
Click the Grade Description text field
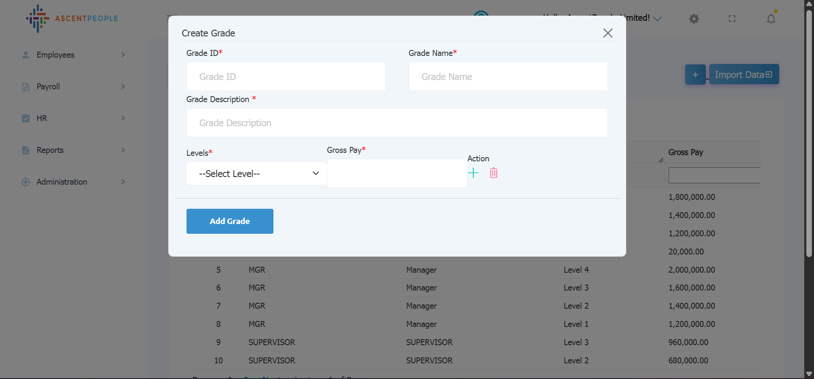[397, 123]
